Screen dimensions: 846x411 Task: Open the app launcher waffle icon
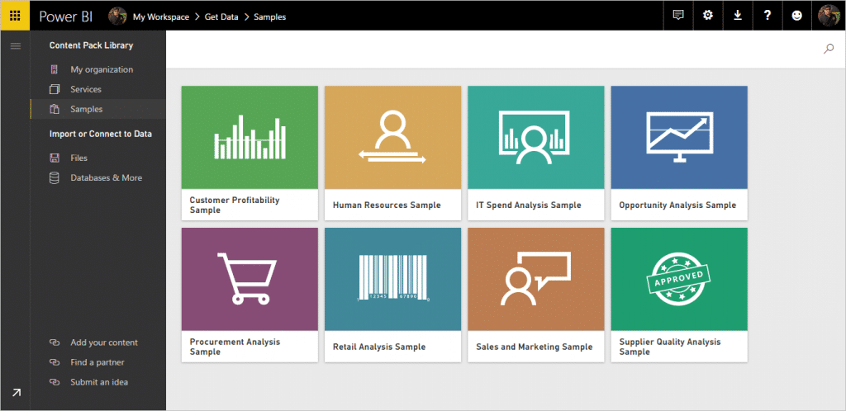coord(15,16)
